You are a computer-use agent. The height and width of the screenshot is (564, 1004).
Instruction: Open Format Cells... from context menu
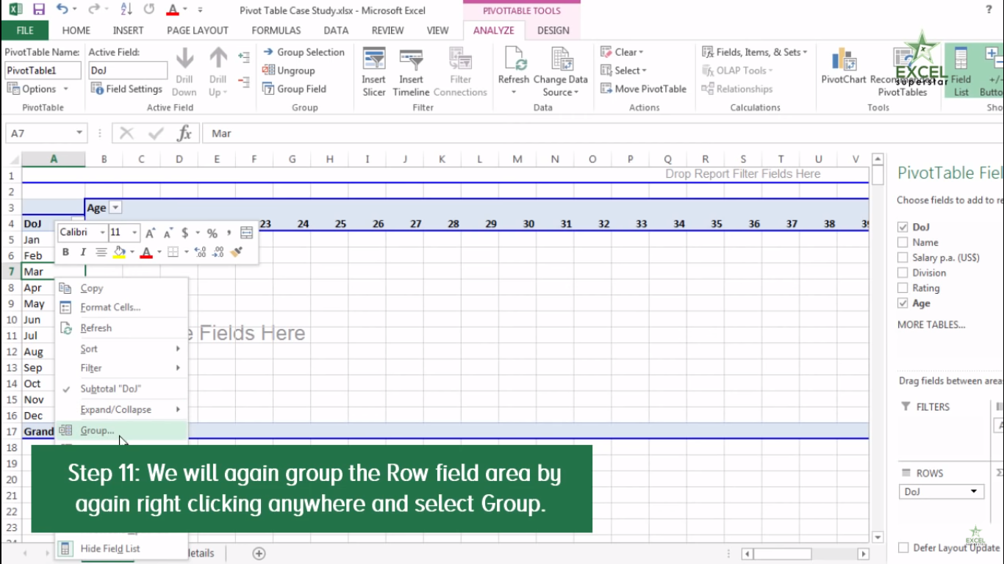click(x=122, y=307)
